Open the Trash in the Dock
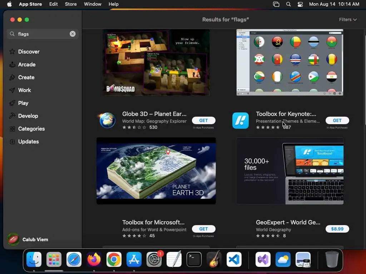The image size is (366, 274). pos(332,259)
